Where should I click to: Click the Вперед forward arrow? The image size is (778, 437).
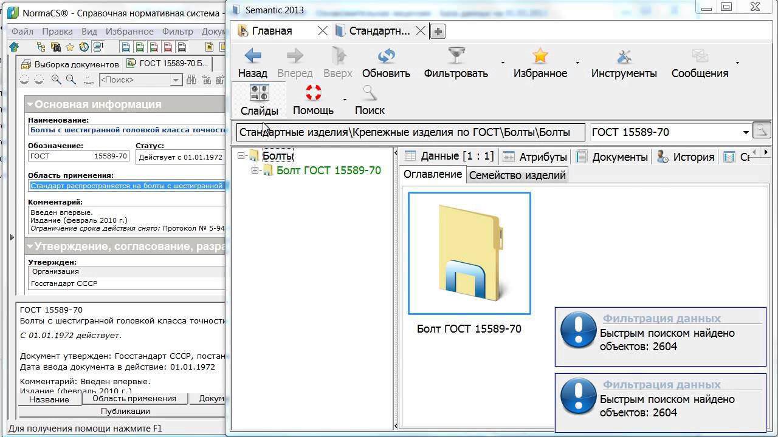(x=295, y=63)
